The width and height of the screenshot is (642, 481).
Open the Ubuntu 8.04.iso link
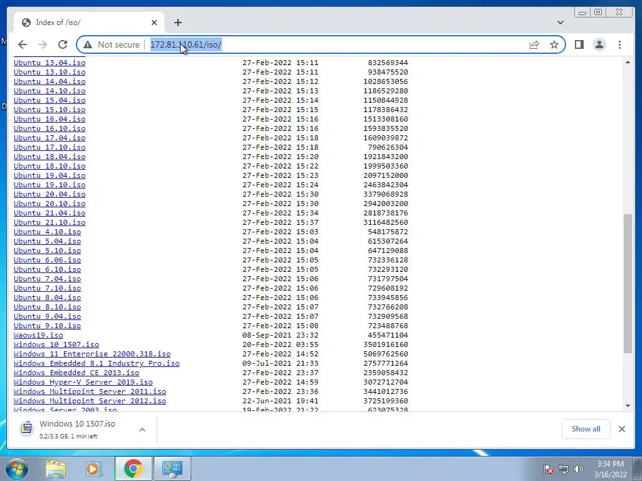click(47, 297)
